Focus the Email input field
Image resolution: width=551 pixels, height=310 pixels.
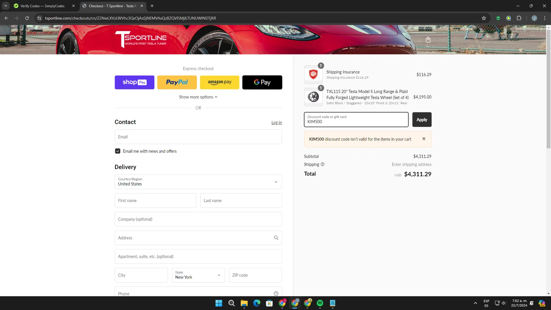(198, 137)
